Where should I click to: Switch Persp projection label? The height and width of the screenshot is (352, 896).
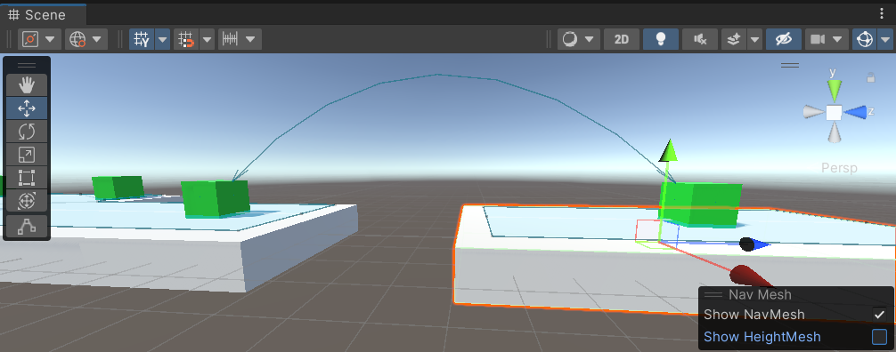(x=839, y=168)
